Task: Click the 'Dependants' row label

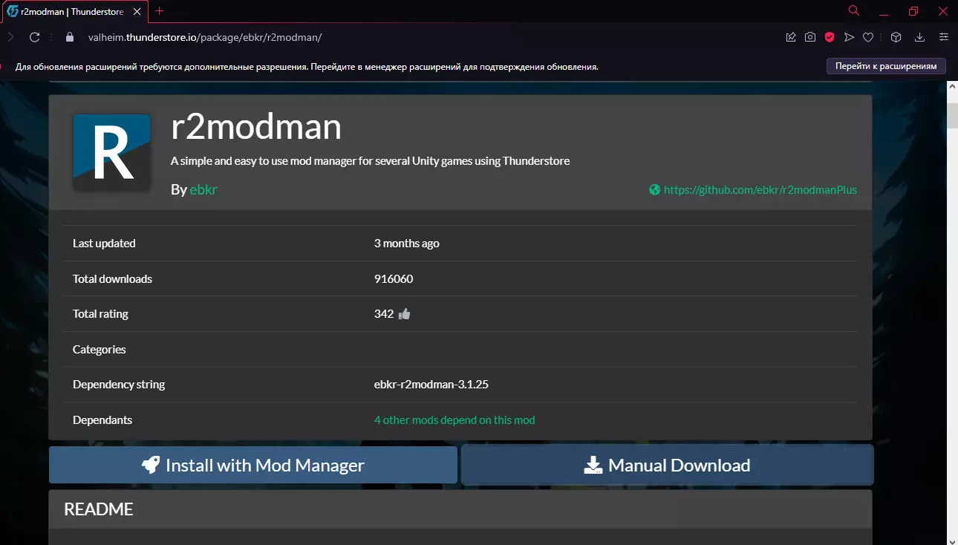Action: (102, 420)
